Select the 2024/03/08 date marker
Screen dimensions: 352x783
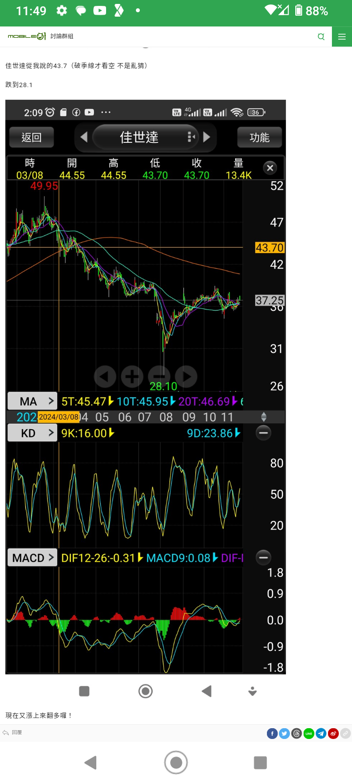click(x=59, y=417)
